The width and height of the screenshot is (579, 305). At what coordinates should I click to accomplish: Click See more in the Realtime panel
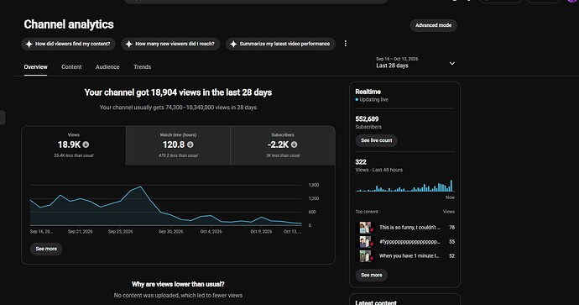tap(372, 275)
